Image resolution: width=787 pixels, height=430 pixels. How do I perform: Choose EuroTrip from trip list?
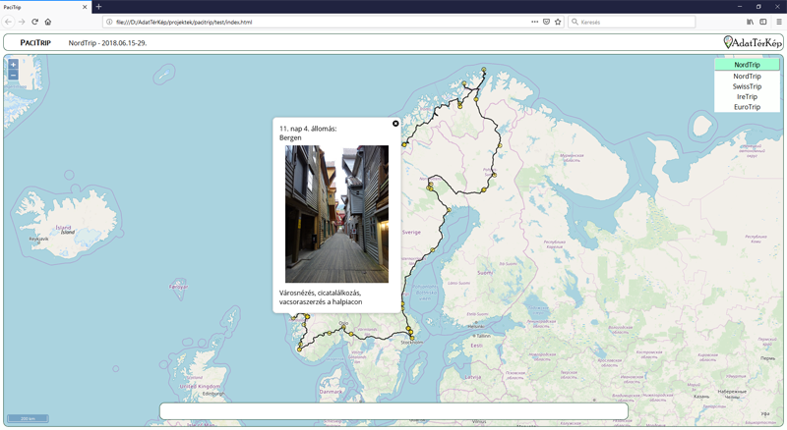pyautogui.click(x=747, y=107)
